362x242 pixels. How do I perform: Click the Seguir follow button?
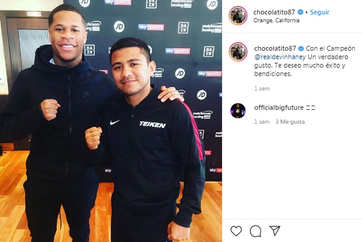(320, 12)
